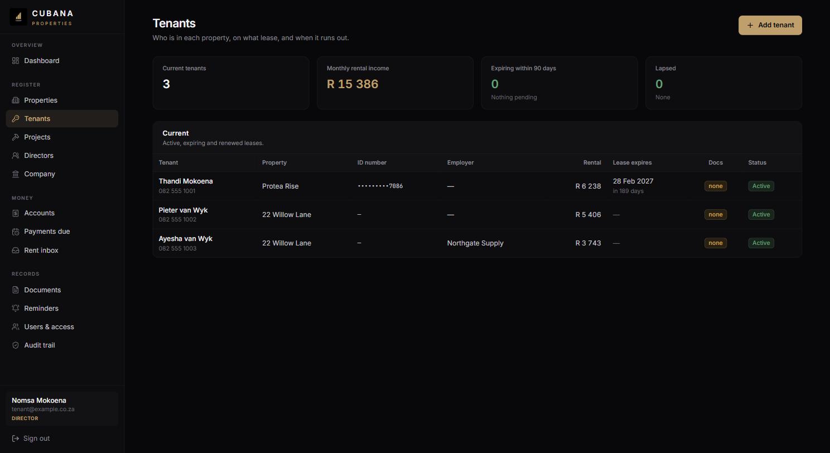Click the masked ID number ending 7086
The height and width of the screenshot is (453, 830).
click(x=380, y=186)
